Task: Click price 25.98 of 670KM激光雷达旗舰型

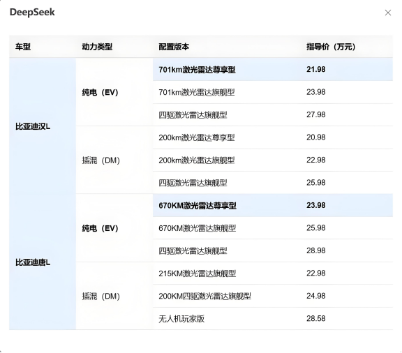Action: (316, 228)
